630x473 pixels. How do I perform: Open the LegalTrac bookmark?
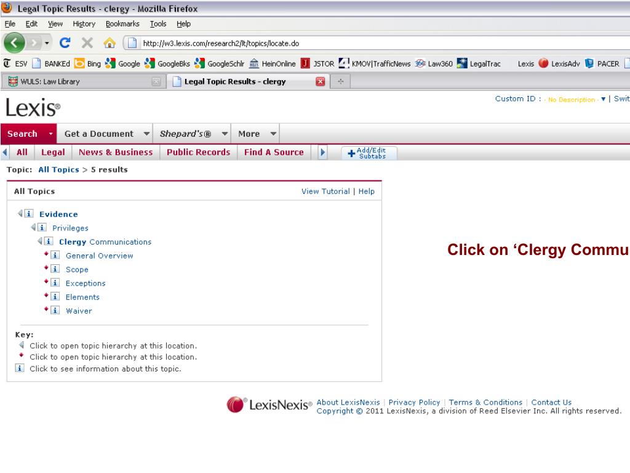479,63
